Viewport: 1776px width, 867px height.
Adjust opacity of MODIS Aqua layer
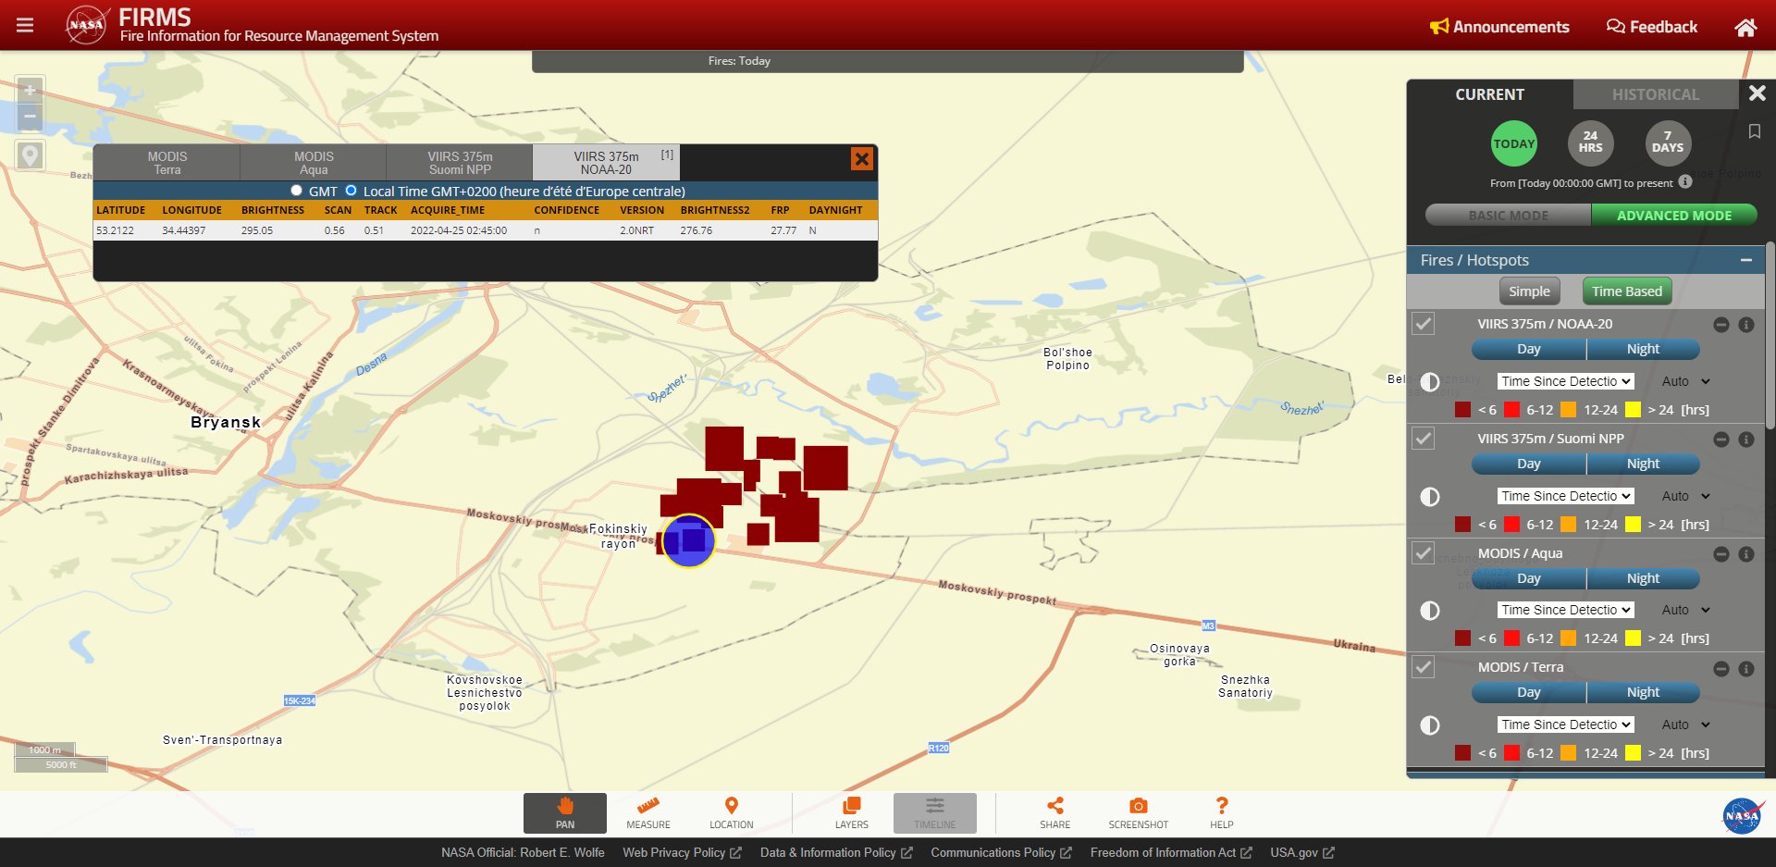tap(1430, 611)
